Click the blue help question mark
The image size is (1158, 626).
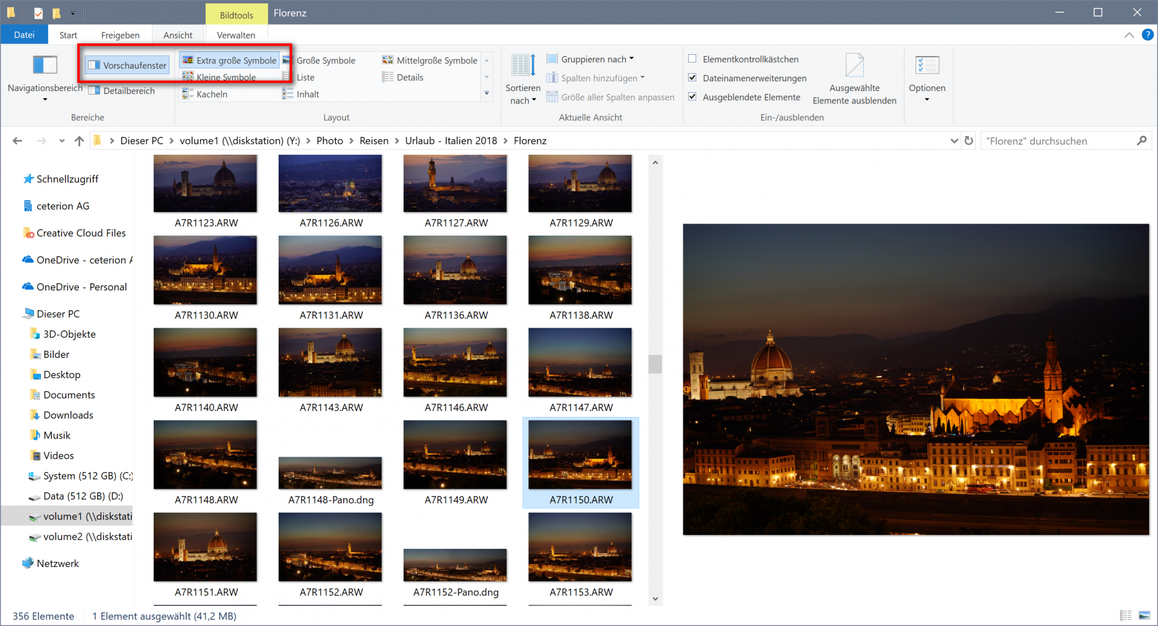[x=1148, y=34]
